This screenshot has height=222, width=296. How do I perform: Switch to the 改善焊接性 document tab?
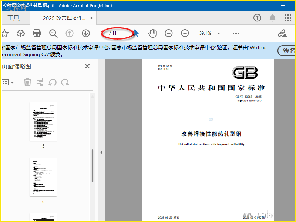coord(63,18)
